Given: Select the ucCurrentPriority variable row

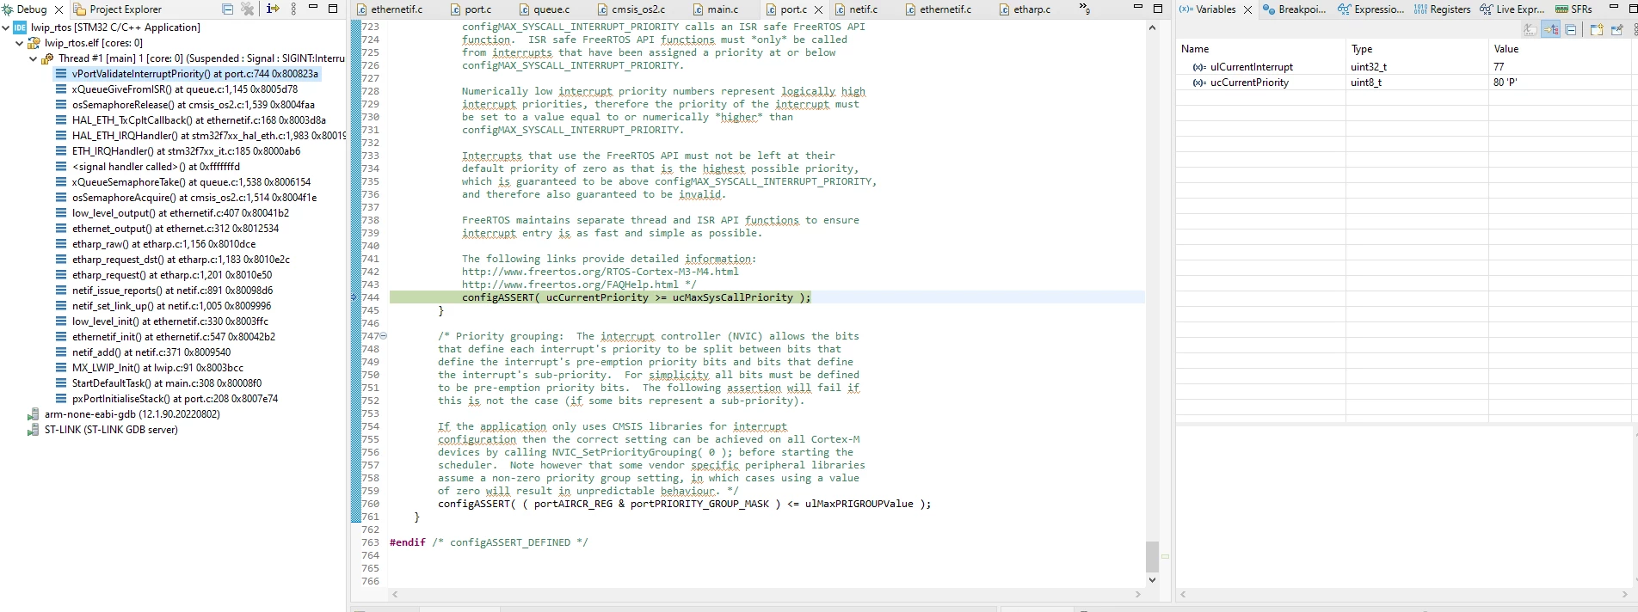Looking at the screenshot, I should (1402, 83).
